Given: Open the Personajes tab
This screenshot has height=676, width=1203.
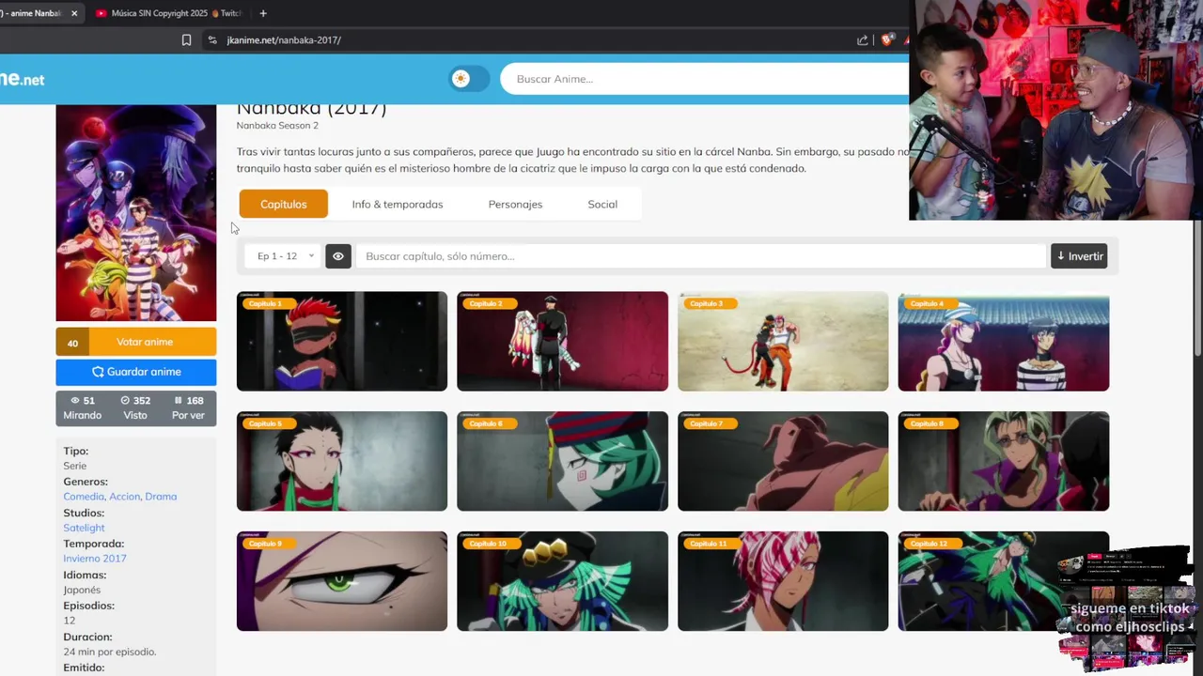Looking at the screenshot, I should click(515, 204).
